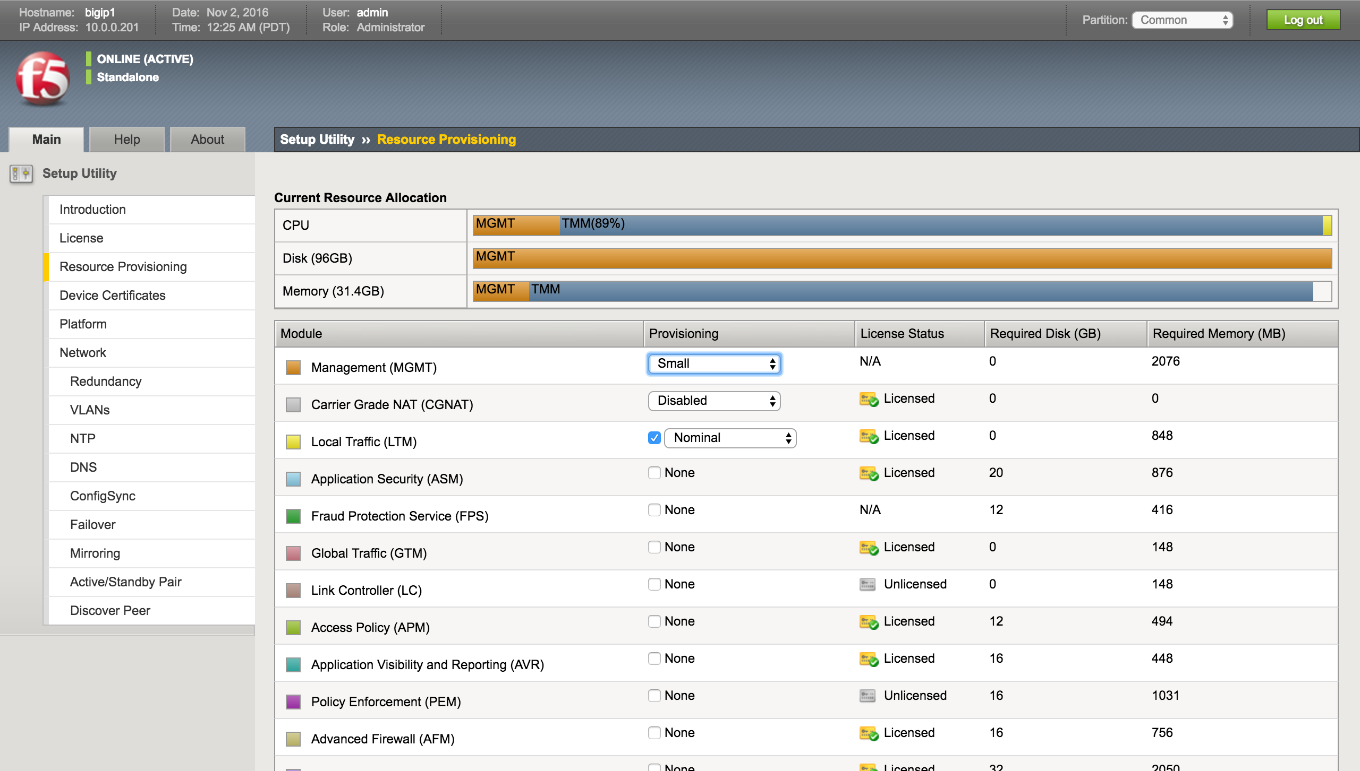Open the Discover Peer sidebar link

(x=151, y=611)
